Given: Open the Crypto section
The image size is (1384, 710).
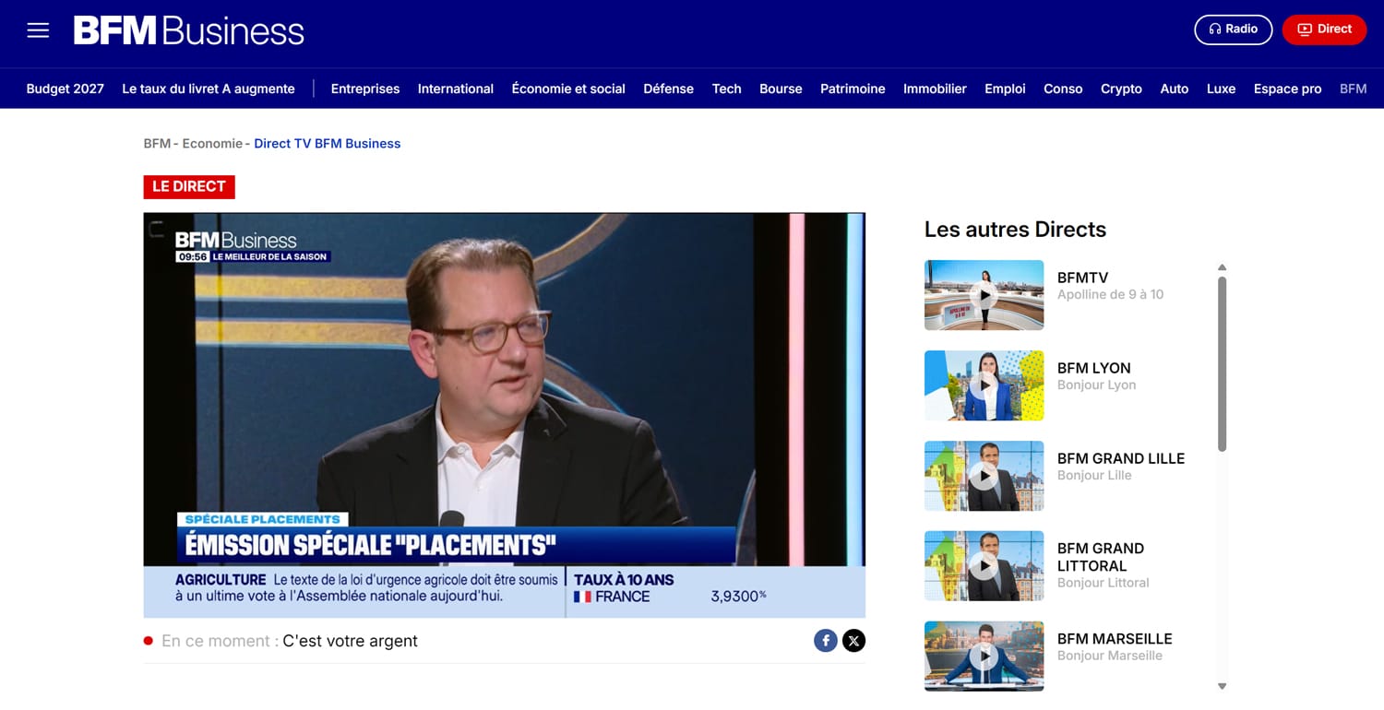Looking at the screenshot, I should (1121, 89).
